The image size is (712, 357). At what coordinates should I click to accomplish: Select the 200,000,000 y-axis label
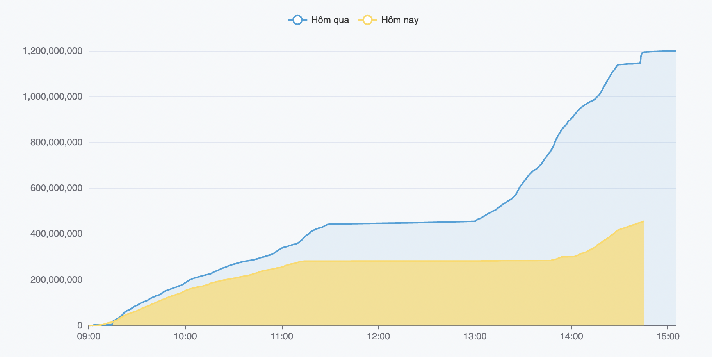pos(56,280)
